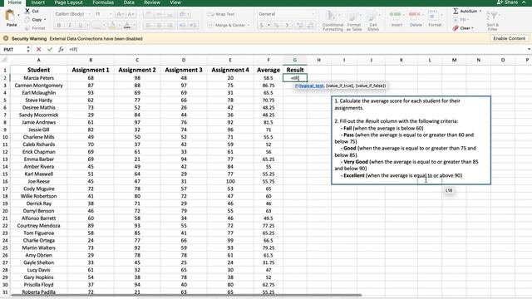
Task: Click the Fill button
Action: tap(462, 20)
